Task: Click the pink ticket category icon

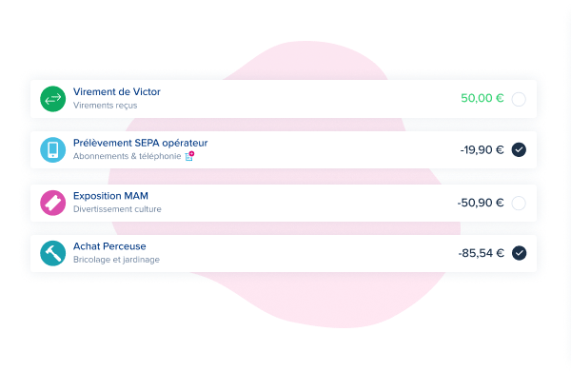Action: pyautogui.click(x=52, y=203)
